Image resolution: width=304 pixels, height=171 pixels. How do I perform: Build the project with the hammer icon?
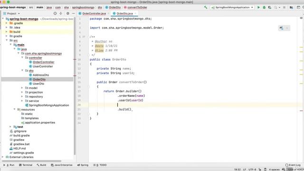tap(206, 8)
